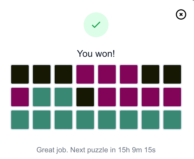The width and height of the screenshot is (194, 159).
Task: Select the first black tile in top row
Action: 20,74
